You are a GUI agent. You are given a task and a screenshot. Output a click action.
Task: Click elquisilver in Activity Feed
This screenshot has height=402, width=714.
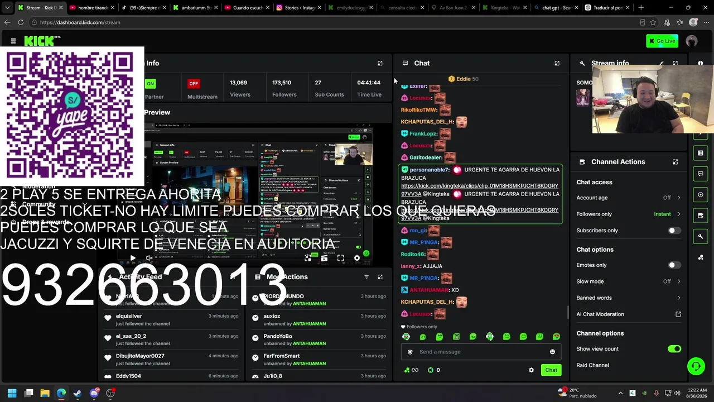(x=129, y=316)
